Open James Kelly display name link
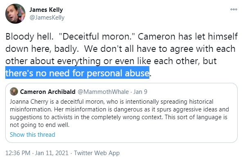This screenshot has width=243, height=160. point(46,10)
